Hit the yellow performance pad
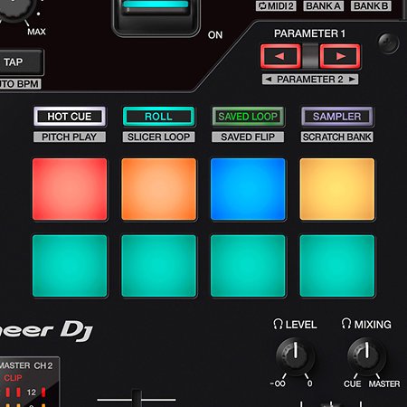 click(x=337, y=189)
